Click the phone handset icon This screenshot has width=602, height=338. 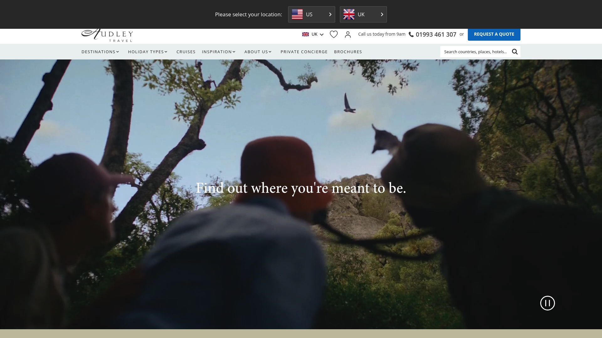click(x=411, y=34)
